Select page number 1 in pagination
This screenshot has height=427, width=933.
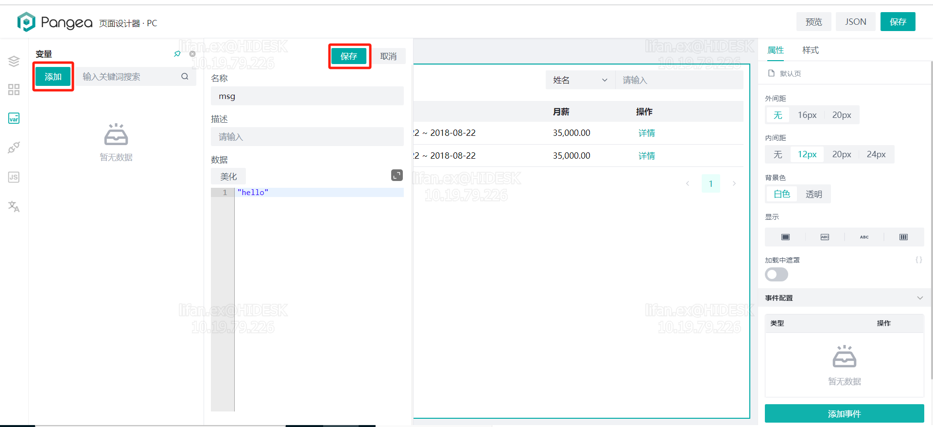pyautogui.click(x=710, y=183)
